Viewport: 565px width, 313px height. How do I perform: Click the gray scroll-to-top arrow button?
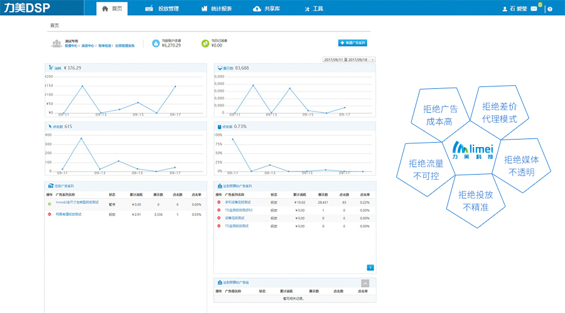point(365,283)
